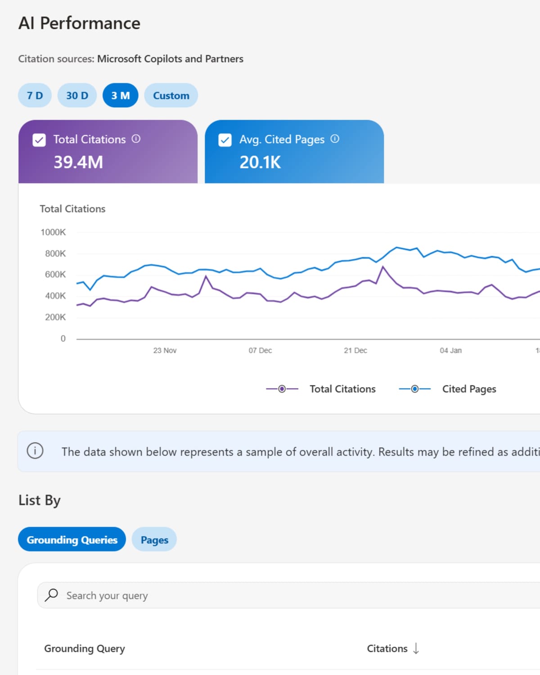
Task: Select the 7 D time range
Action: click(x=35, y=95)
